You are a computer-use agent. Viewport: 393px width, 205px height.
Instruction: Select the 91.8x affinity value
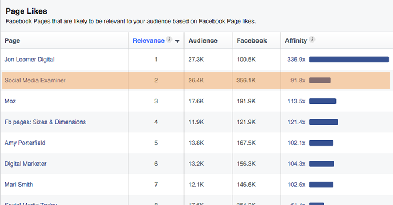pyautogui.click(x=298, y=80)
